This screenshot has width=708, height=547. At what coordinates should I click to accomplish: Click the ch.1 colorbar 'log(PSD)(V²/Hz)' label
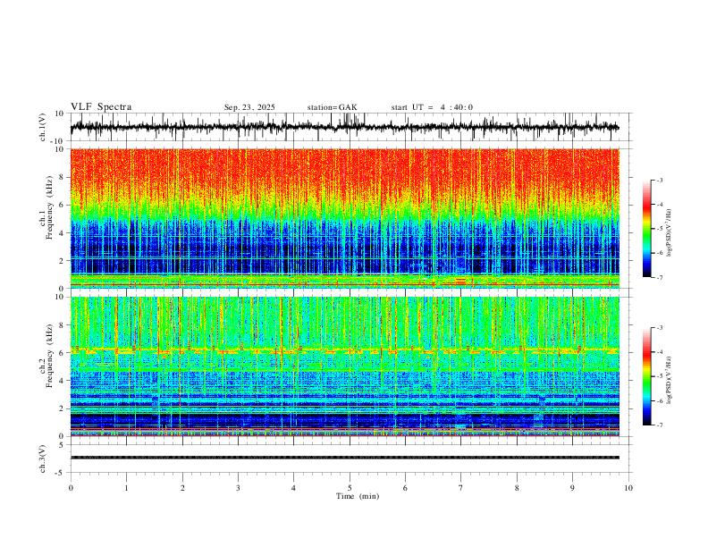coord(669,233)
